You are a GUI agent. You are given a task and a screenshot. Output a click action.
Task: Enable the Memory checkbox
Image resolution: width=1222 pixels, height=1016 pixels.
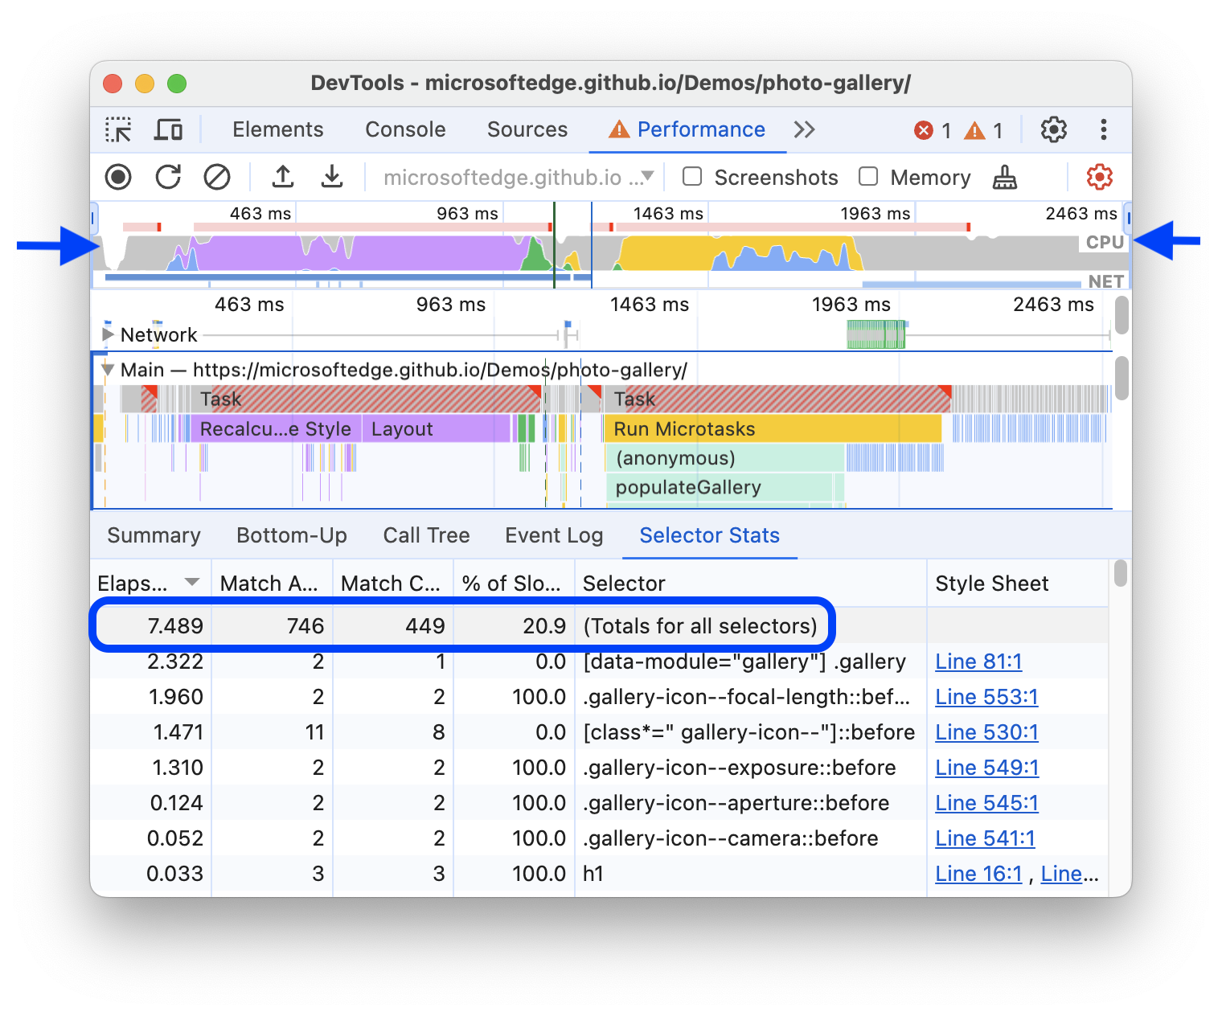coord(868,177)
